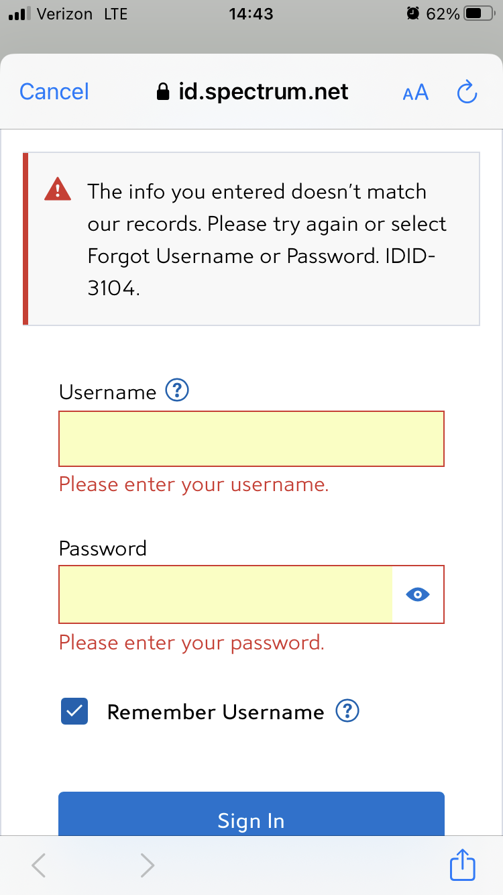
Task: Go back with the left chevron
Action: coord(39,865)
